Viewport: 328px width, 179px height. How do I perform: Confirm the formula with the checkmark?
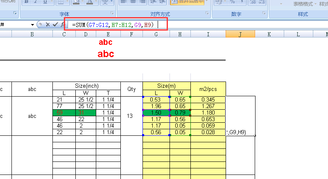[x=55, y=24]
